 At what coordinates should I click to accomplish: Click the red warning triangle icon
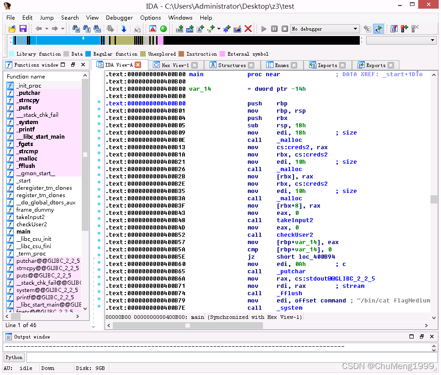click(153, 29)
